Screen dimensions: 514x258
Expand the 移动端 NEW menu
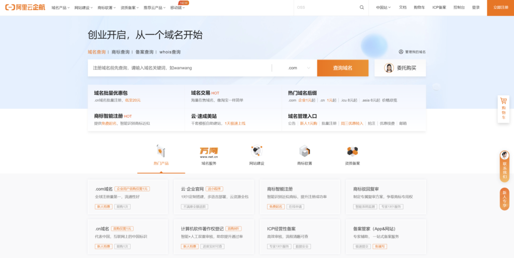click(x=178, y=8)
